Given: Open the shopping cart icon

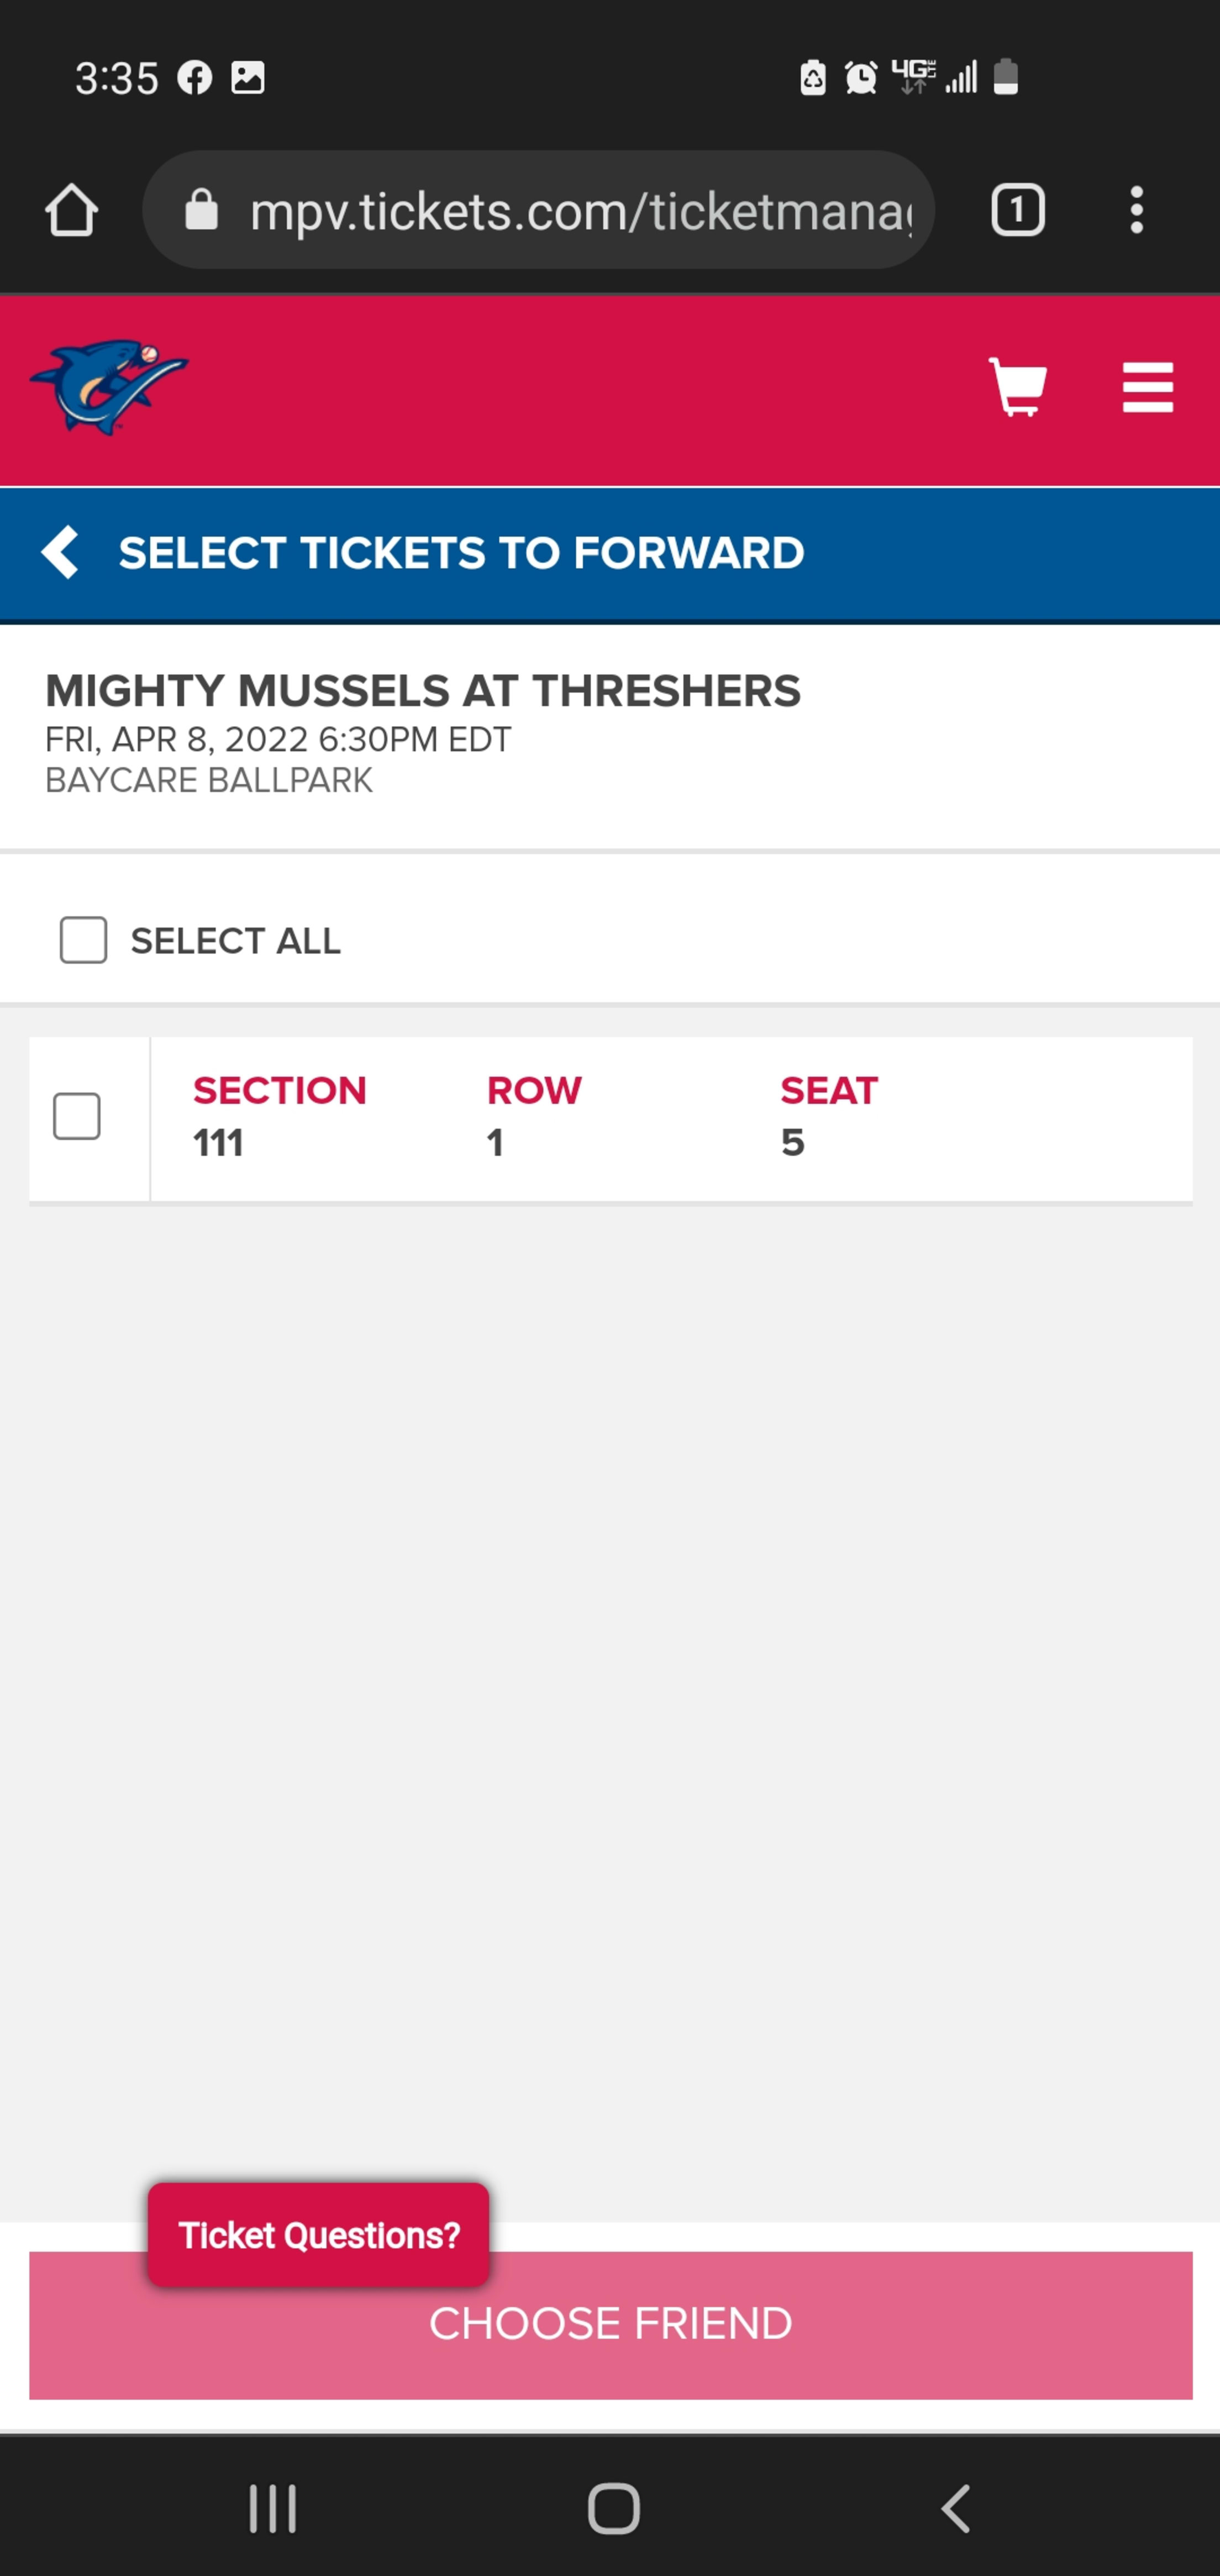Looking at the screenshot, I should (x=1018, y=386).
